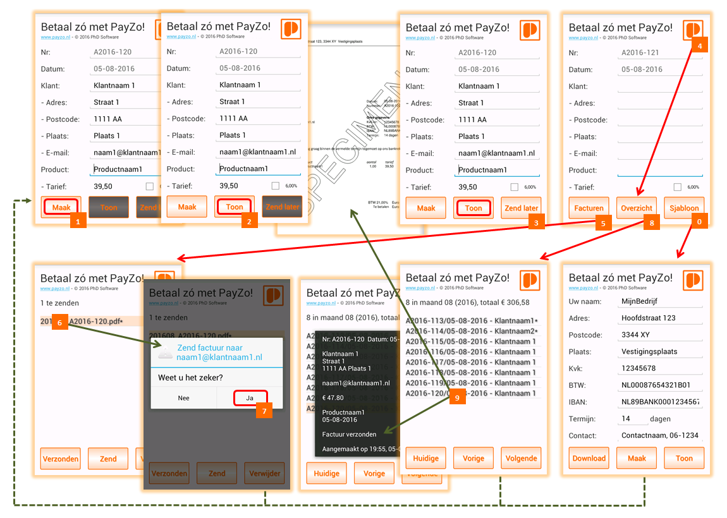
Task: Click Productnaam1 field on third top-row invoice screen
Action: pyautogui.click(x=497, y=170)
